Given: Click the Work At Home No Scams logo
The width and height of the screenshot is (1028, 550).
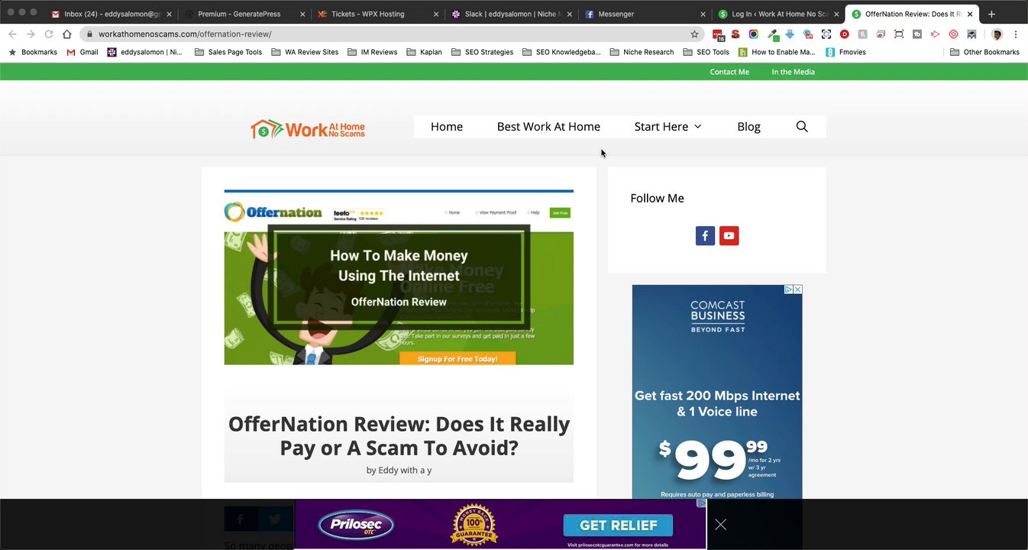Looking at the screenshot, I should pos(308,129).
